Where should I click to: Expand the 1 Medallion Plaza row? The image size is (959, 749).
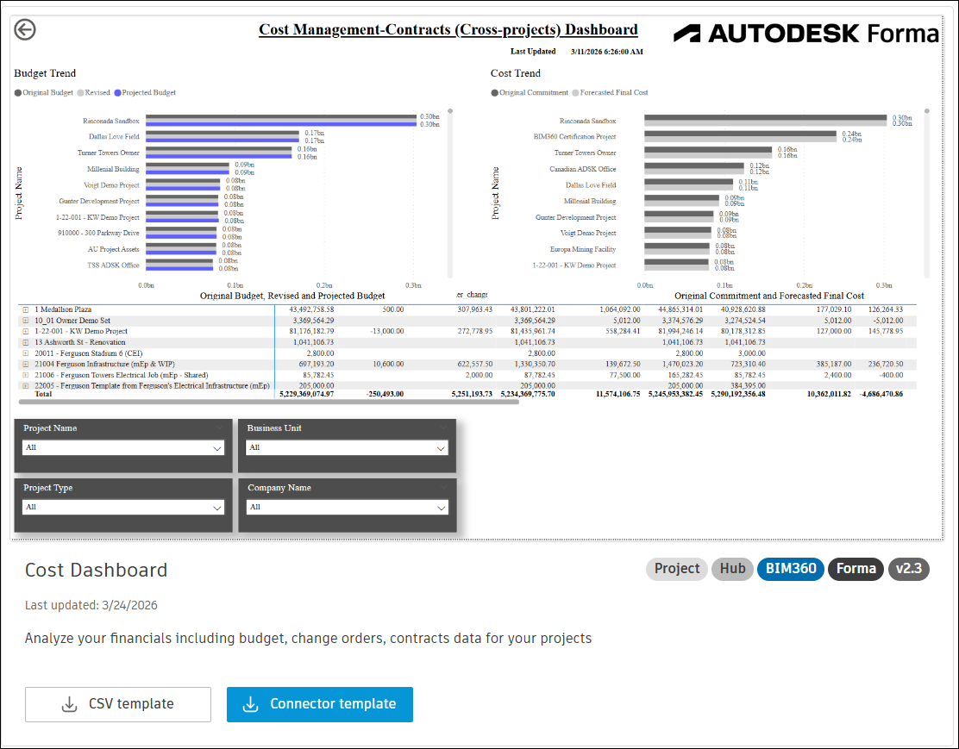26,310
